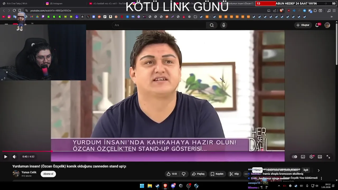Click the youtube.com address bar URL

coord(51,11)
